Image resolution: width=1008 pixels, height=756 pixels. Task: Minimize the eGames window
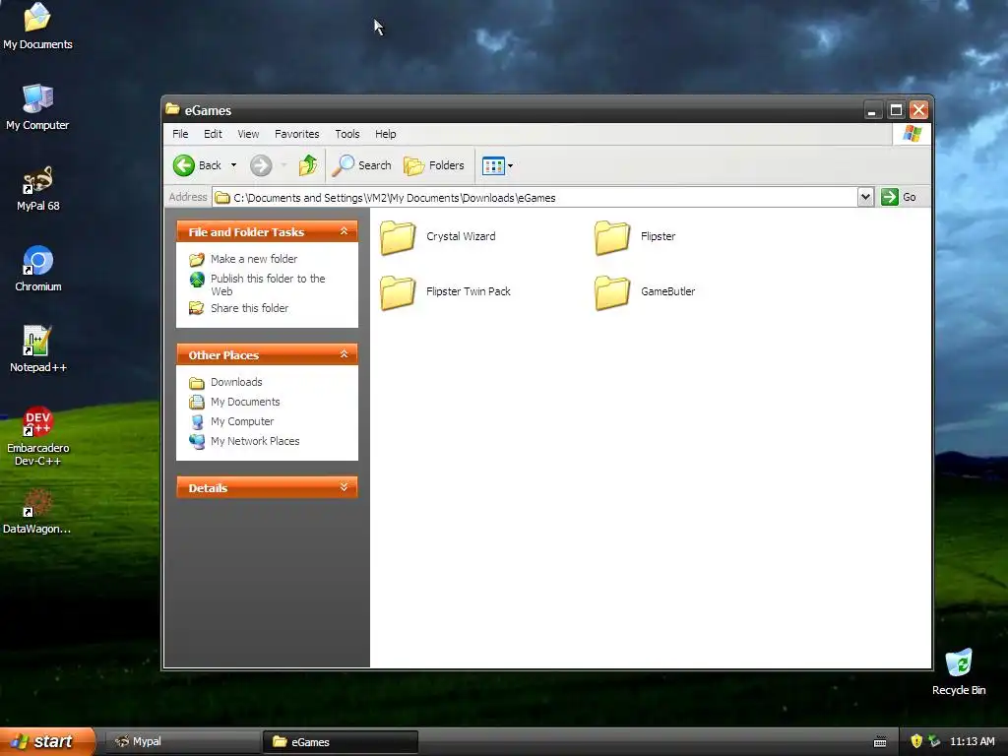tap(872, 110)
